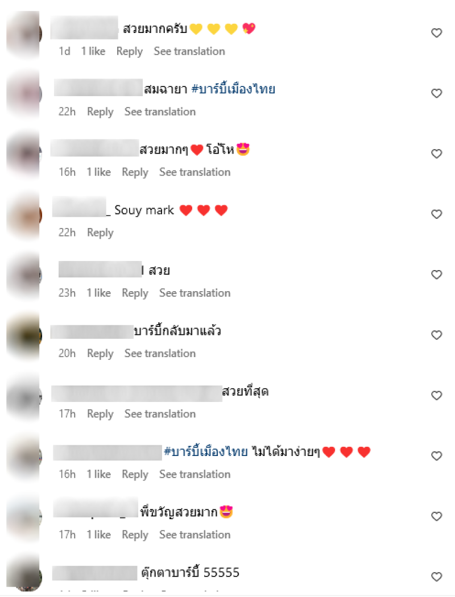Like the Souy mark comment
Image resolution: width=455 pixels, height=597 pixels.
436,214
